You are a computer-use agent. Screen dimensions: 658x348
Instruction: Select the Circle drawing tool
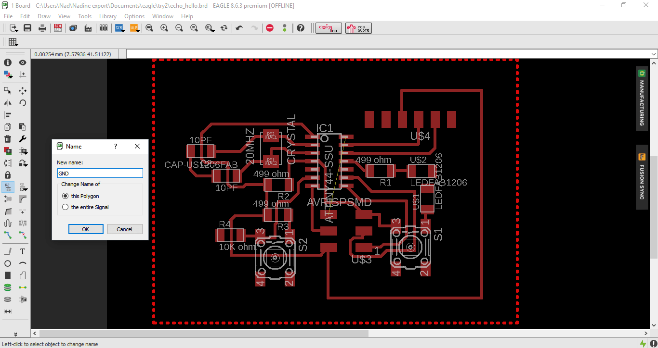(8, 263)
